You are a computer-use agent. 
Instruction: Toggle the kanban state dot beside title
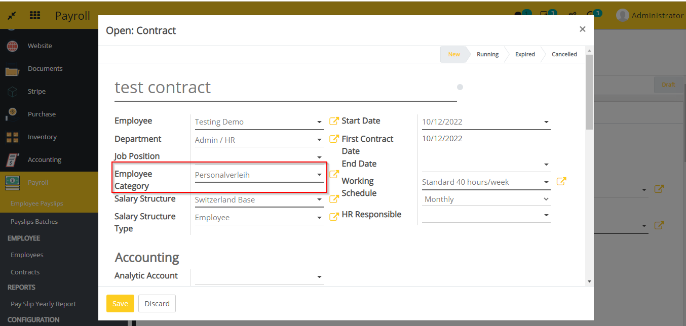click(460, 87)
